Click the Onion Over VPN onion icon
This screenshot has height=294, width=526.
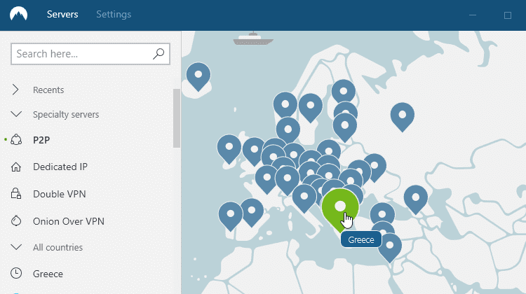16,221
